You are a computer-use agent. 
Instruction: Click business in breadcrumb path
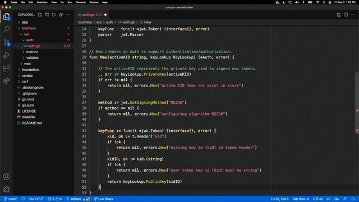click(85, 22)
